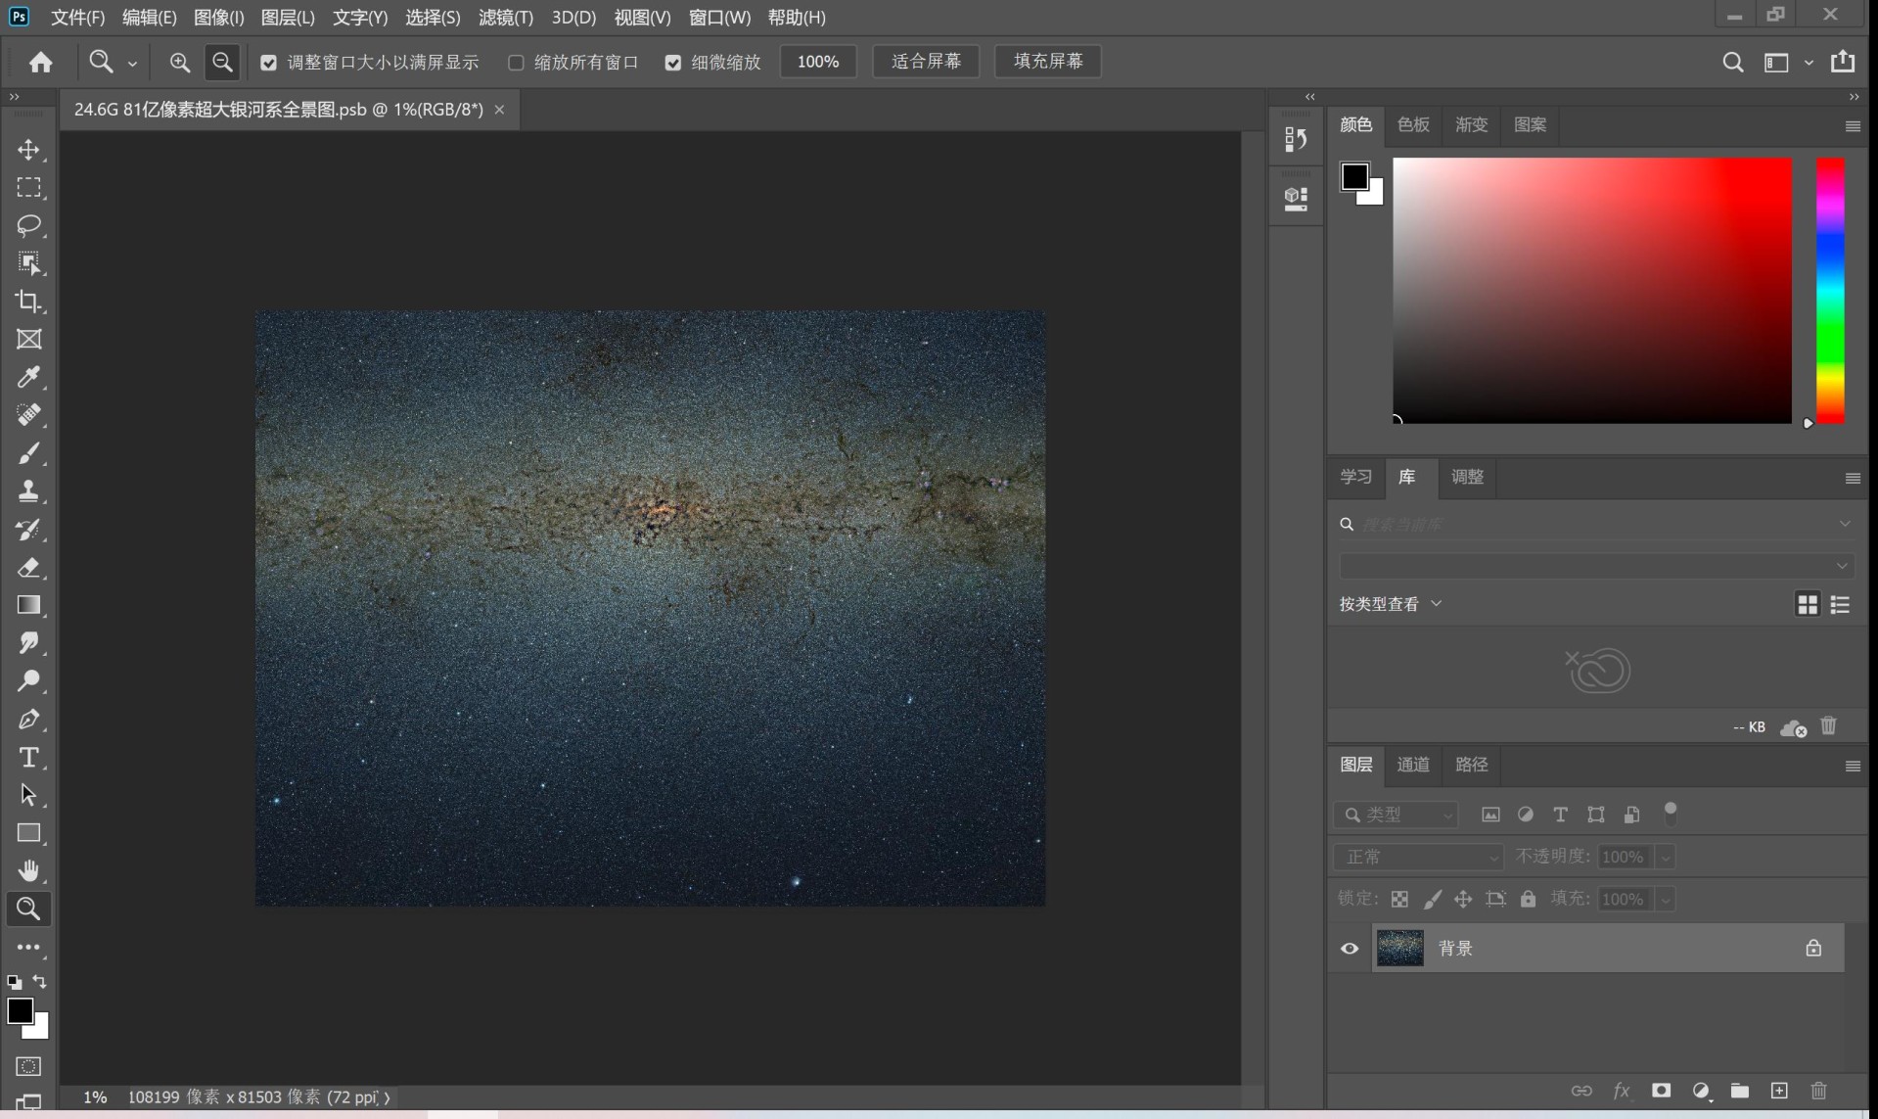Uncheck 调整窗口大小以满屏显示 checkbox
1878x1119 pixels.
pyautogui.click(x=268, y=63)
